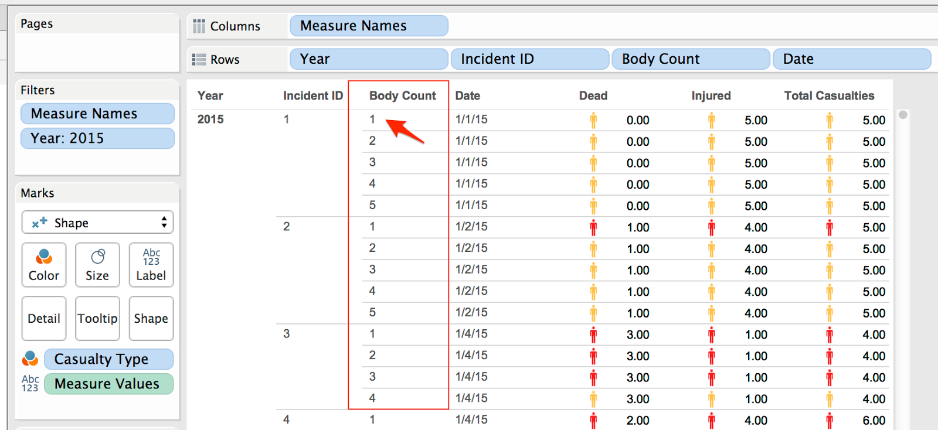Click orange Dead icon in first 1/1/15 row
938x430 pixels.
click(x=593, y=120)
